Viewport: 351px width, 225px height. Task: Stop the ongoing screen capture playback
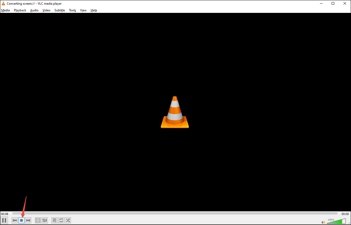point(21,220)
